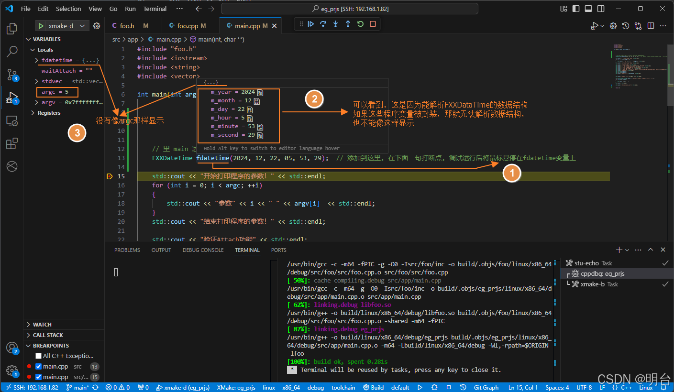Open file history timeline icon
Image resolution: width=674 pixels, height=392 pixels.
pos(626,26)
